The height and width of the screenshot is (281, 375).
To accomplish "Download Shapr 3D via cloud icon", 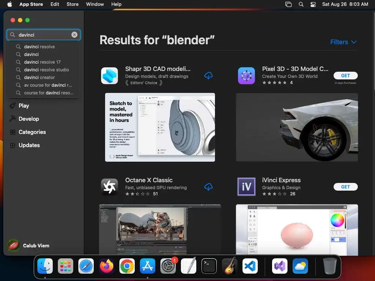I will coord(208,76).
